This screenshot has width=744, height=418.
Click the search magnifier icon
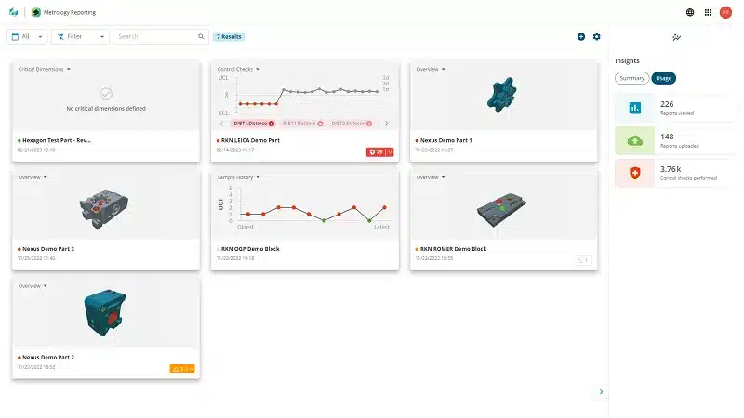(201, 36)
